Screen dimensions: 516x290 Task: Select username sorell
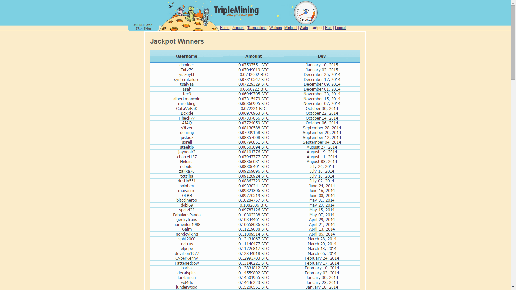point(187,142)
